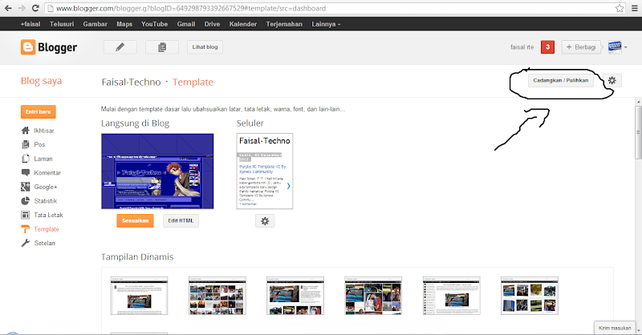This screenshot has height=335, width=642.
Task: Open notifications red badge 3
Action: click(x=547, y=47)
